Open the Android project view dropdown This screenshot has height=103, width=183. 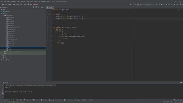click(x=5, y=7)
